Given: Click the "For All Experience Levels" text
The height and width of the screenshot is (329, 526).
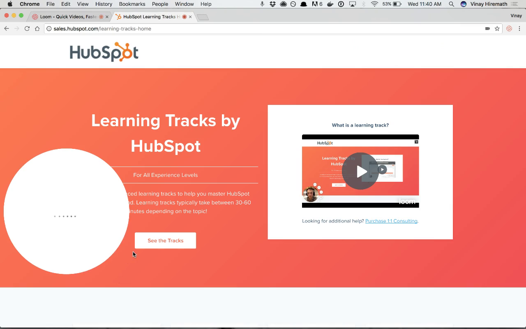Looking at the screenshot, I should click(x=166, y=175).
